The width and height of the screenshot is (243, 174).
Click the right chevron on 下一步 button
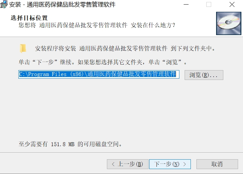(x=184, y=164)
